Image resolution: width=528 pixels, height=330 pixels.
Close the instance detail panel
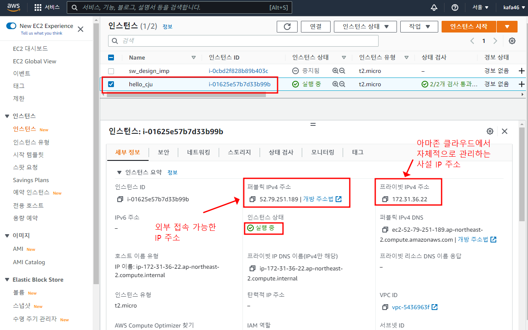coord(505,131)
